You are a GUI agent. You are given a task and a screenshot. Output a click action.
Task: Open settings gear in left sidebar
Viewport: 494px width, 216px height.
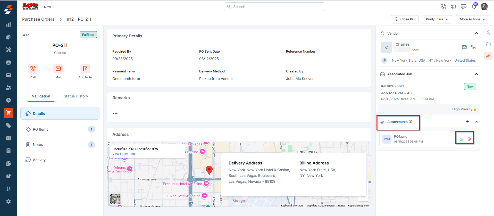click(x=9, y=201)
